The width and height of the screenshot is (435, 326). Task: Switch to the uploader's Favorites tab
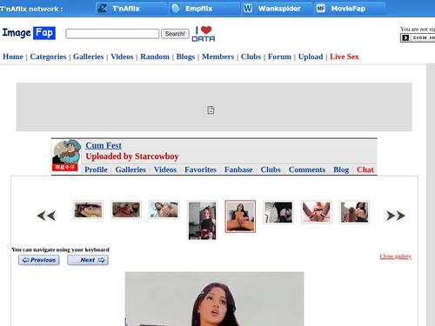(200, 170)
